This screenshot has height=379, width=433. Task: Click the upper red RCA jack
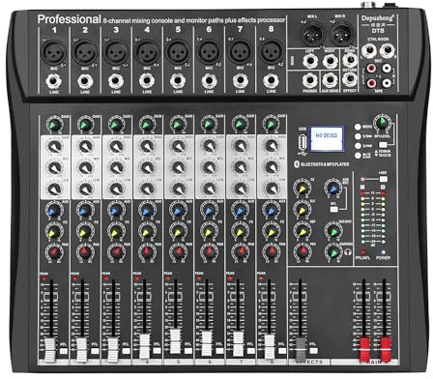point(371,69)
